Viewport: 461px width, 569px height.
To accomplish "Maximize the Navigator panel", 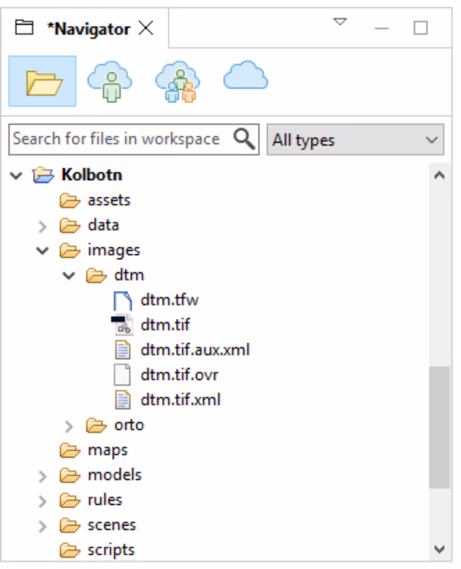I will [421, 28].
